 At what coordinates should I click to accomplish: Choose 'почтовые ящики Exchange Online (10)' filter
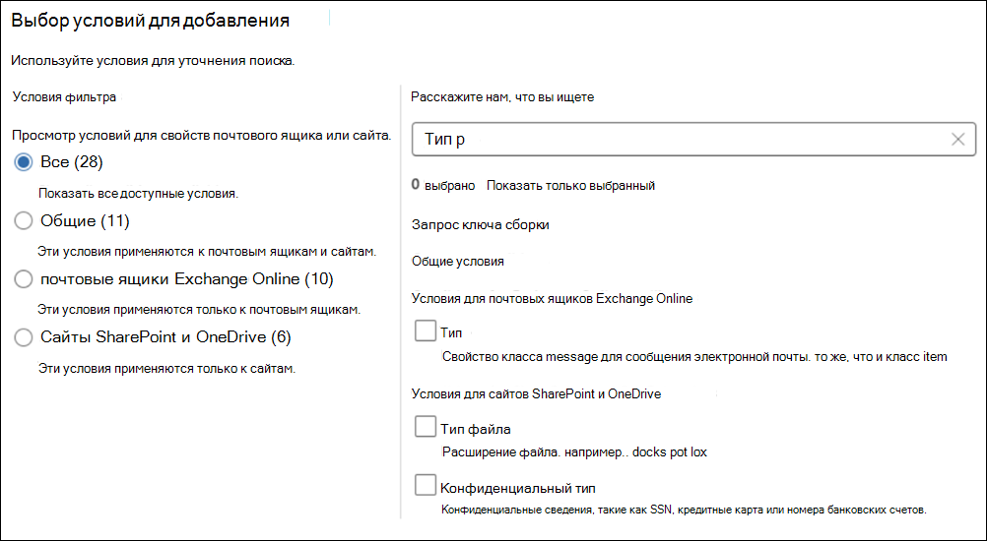point(24,279)
